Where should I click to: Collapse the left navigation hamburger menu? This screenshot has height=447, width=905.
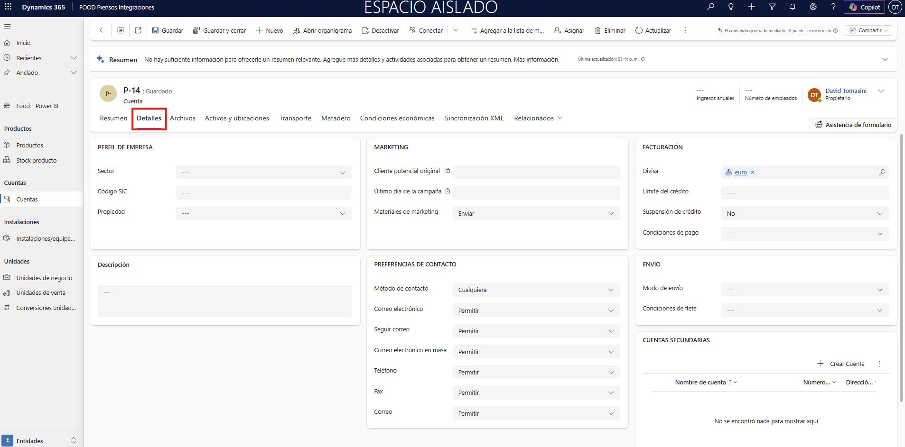[x=8, y=27]
